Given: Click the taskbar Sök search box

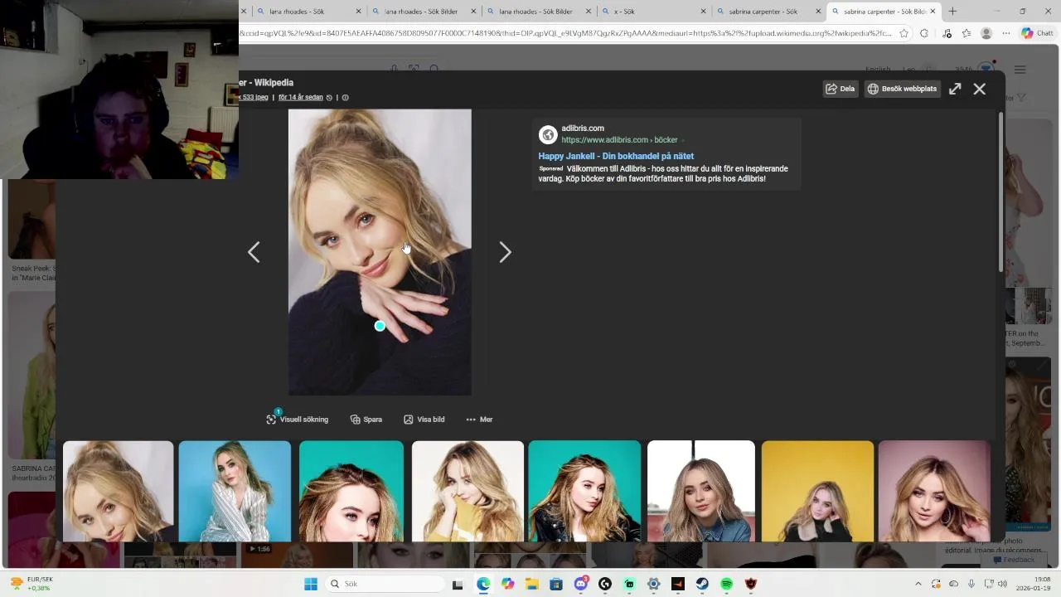Looking at the screenshot, I should 385,584.
